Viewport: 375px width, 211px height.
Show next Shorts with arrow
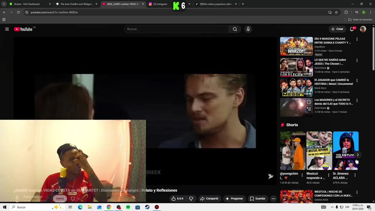pyautogui.click(x=358, y=155)
